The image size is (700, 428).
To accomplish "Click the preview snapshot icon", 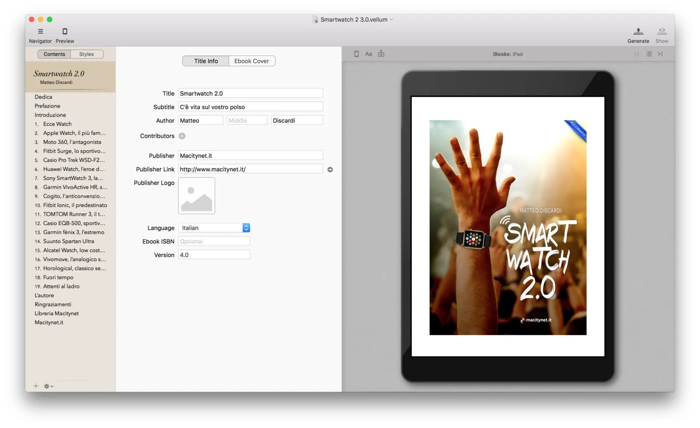I will point(381,54).
